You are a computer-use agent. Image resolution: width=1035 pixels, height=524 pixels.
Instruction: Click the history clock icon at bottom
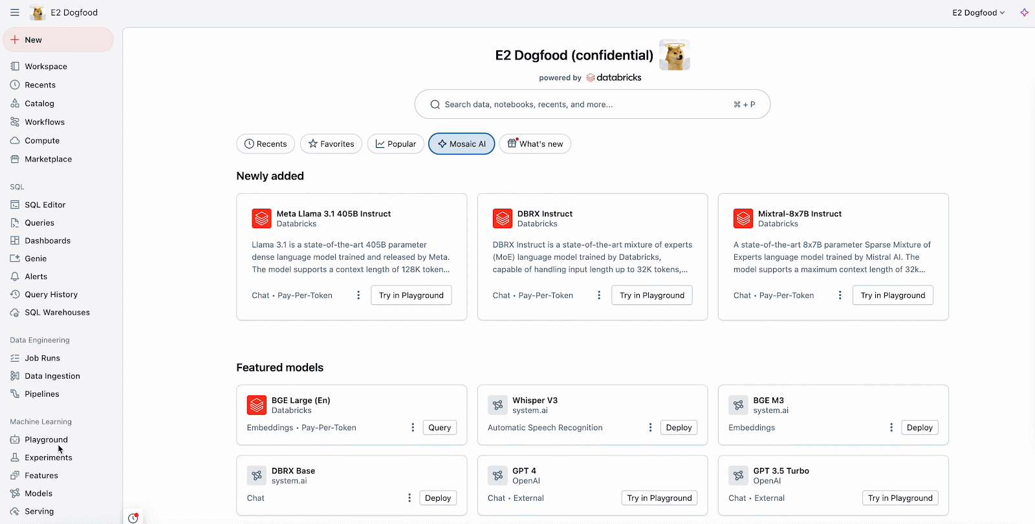tap(133, 518)
